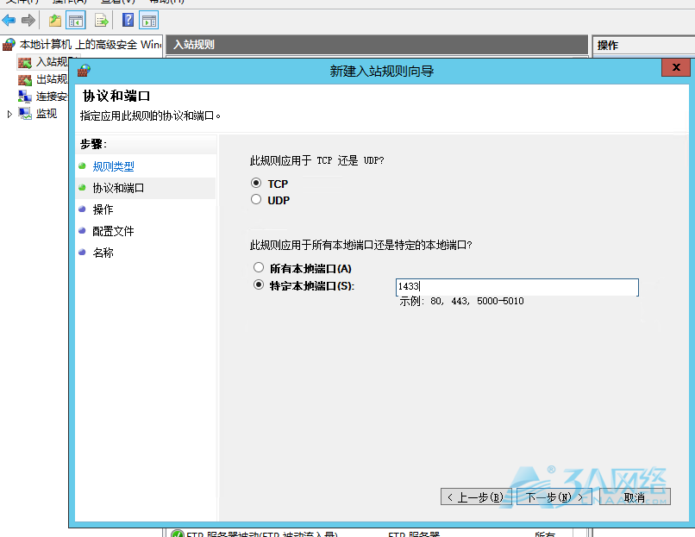The image size is (695, 537).
Task: Toggle the show/hide console tree icon
Action: [76, 20]
